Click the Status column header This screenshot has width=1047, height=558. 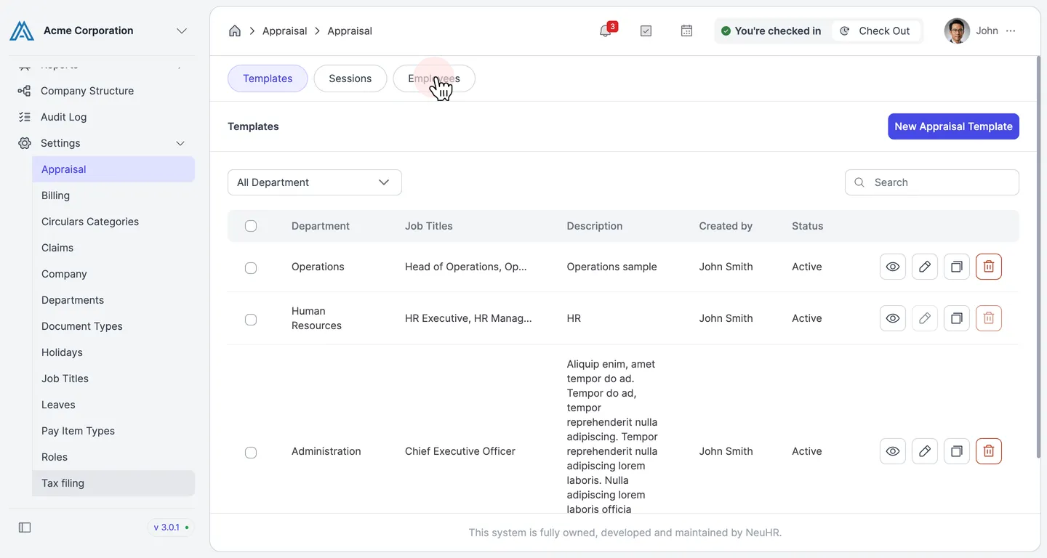(x=808, y=226)
